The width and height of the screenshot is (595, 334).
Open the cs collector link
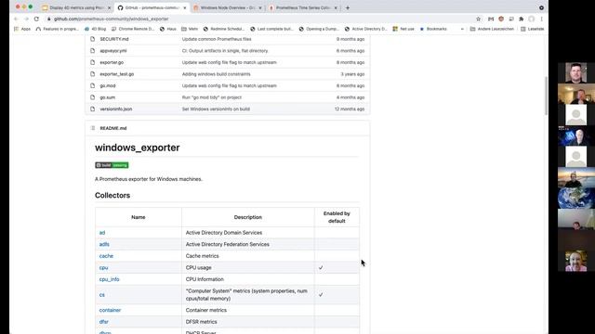102,295
